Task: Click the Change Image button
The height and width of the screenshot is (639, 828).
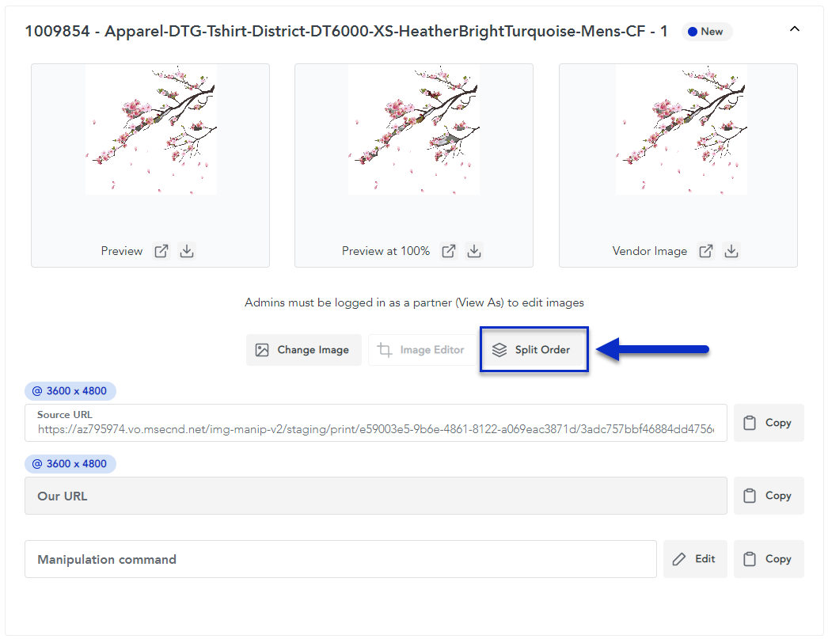Action: 303,350
